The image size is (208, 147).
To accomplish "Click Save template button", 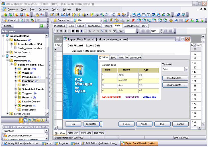I will 175,78.
